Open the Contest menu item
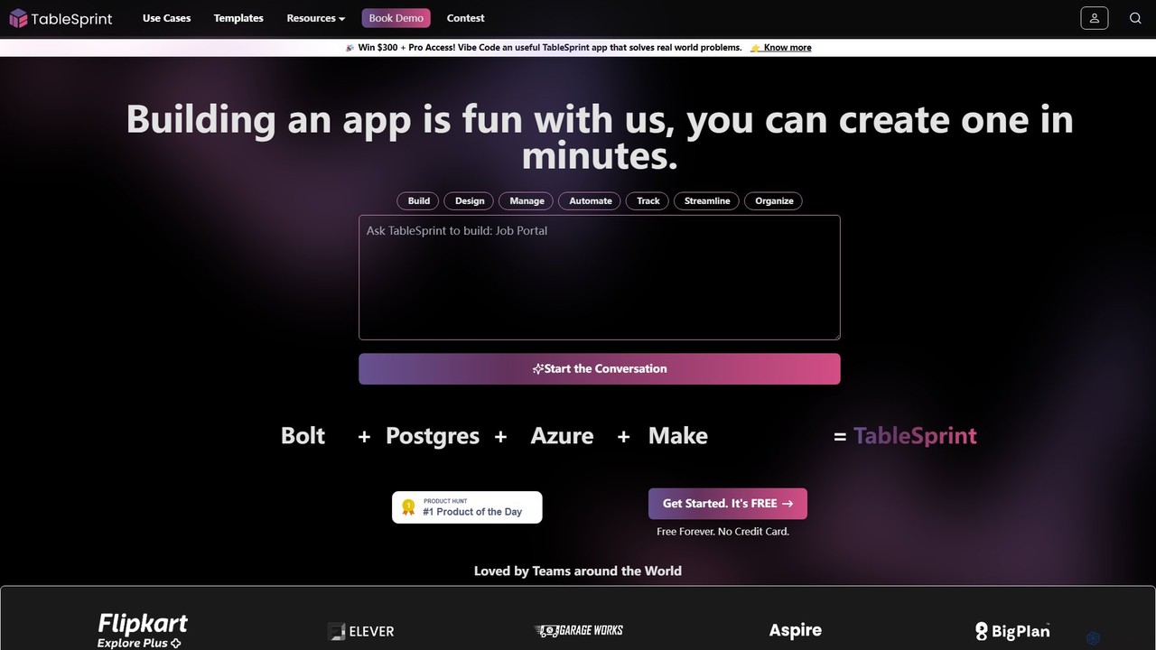Viewport: 1156px width, 650px height. 466,18
